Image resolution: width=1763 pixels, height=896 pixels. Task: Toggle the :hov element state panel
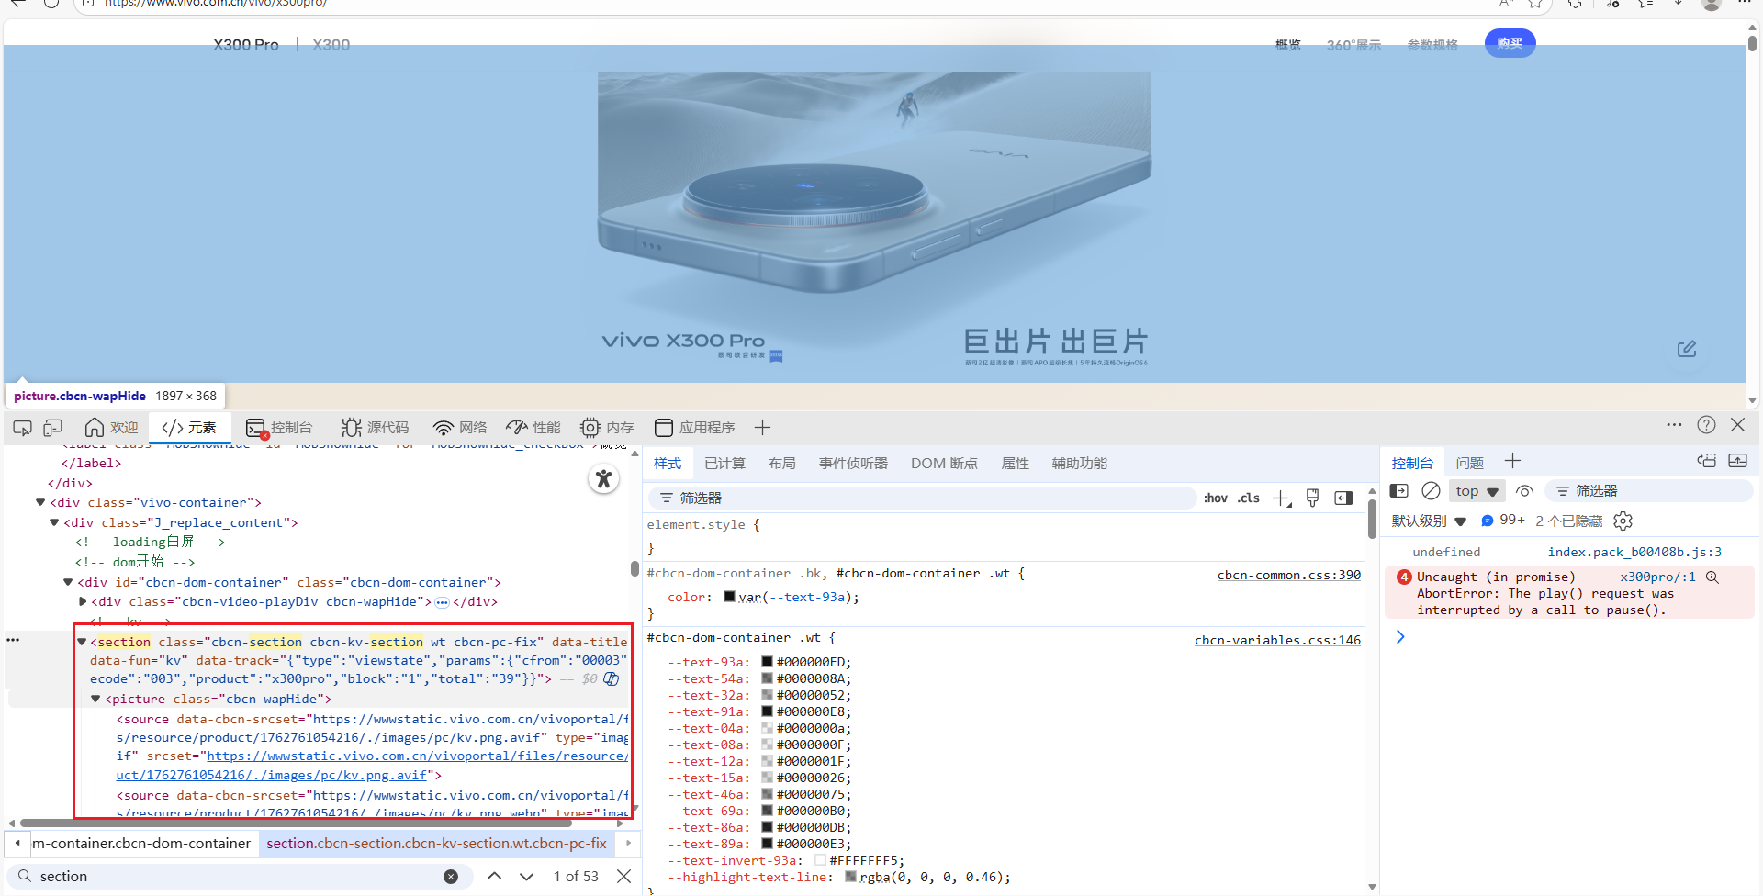(x=1216, y=498)
